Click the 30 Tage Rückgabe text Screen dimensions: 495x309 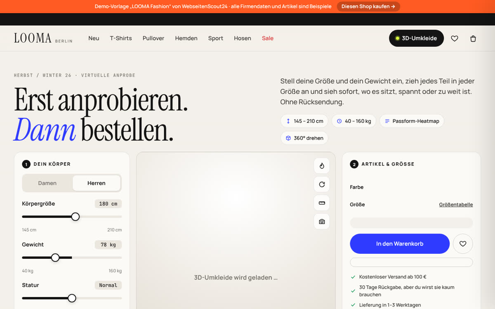[407, 291]
